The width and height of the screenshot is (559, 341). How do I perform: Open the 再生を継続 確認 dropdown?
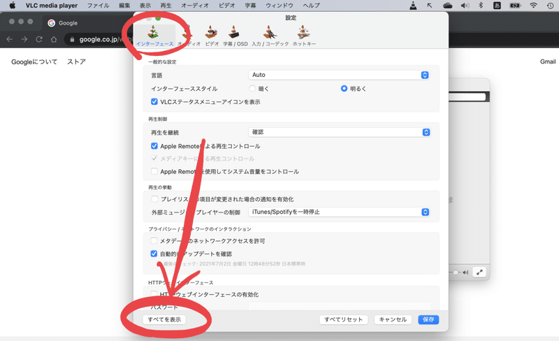click(340, 132)
